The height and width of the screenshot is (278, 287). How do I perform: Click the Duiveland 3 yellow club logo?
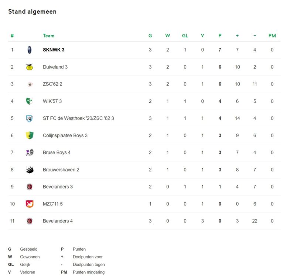30,67
